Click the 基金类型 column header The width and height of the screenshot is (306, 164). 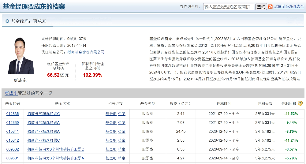point(148,104)
